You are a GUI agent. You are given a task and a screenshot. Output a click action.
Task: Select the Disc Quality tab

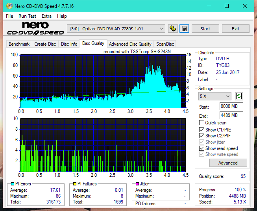tap(93, 43)
